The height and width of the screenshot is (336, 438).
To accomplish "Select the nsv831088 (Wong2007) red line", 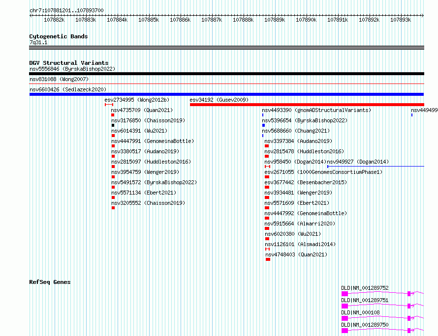I will click(x=226, y=84).
